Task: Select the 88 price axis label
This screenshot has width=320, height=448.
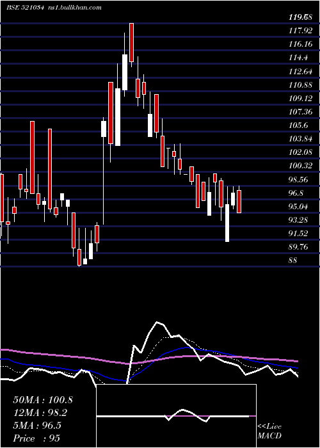Action: point(293,260)
